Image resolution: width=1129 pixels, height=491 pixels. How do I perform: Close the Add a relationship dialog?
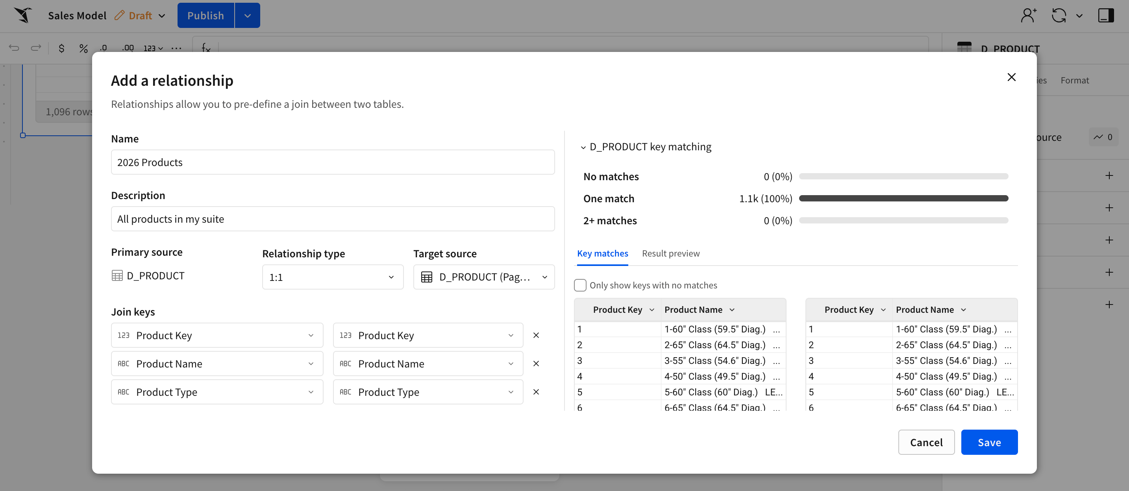tap(1011, 78)
